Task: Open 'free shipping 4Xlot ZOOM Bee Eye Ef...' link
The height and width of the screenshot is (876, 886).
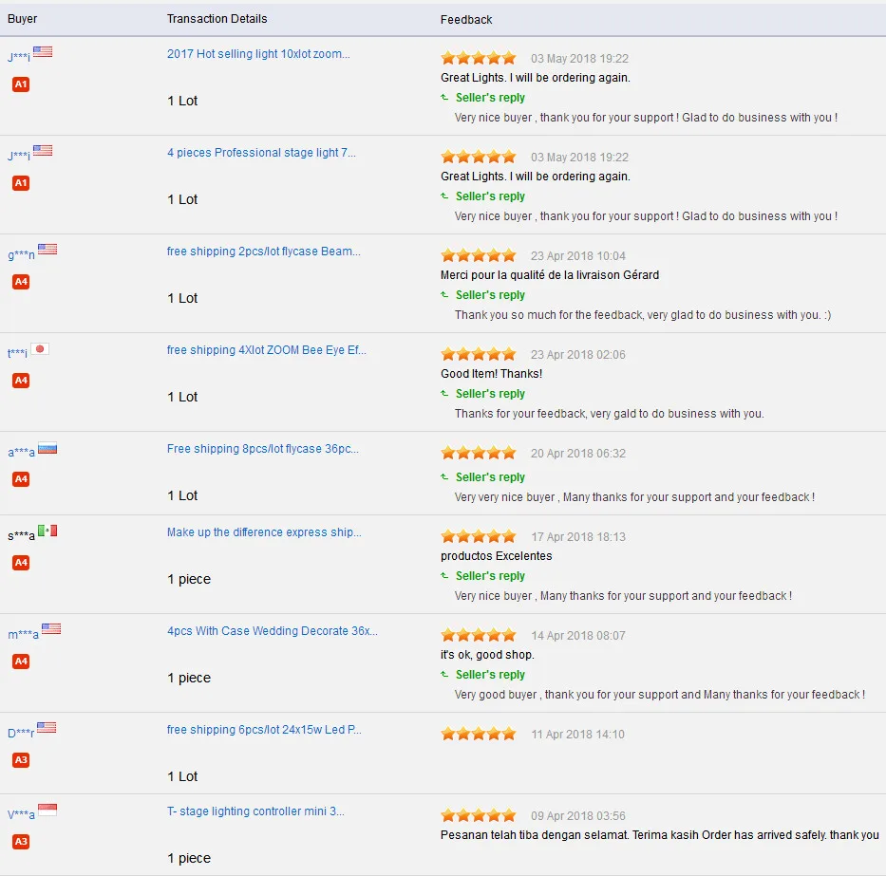Action: (x=266, y=350)
